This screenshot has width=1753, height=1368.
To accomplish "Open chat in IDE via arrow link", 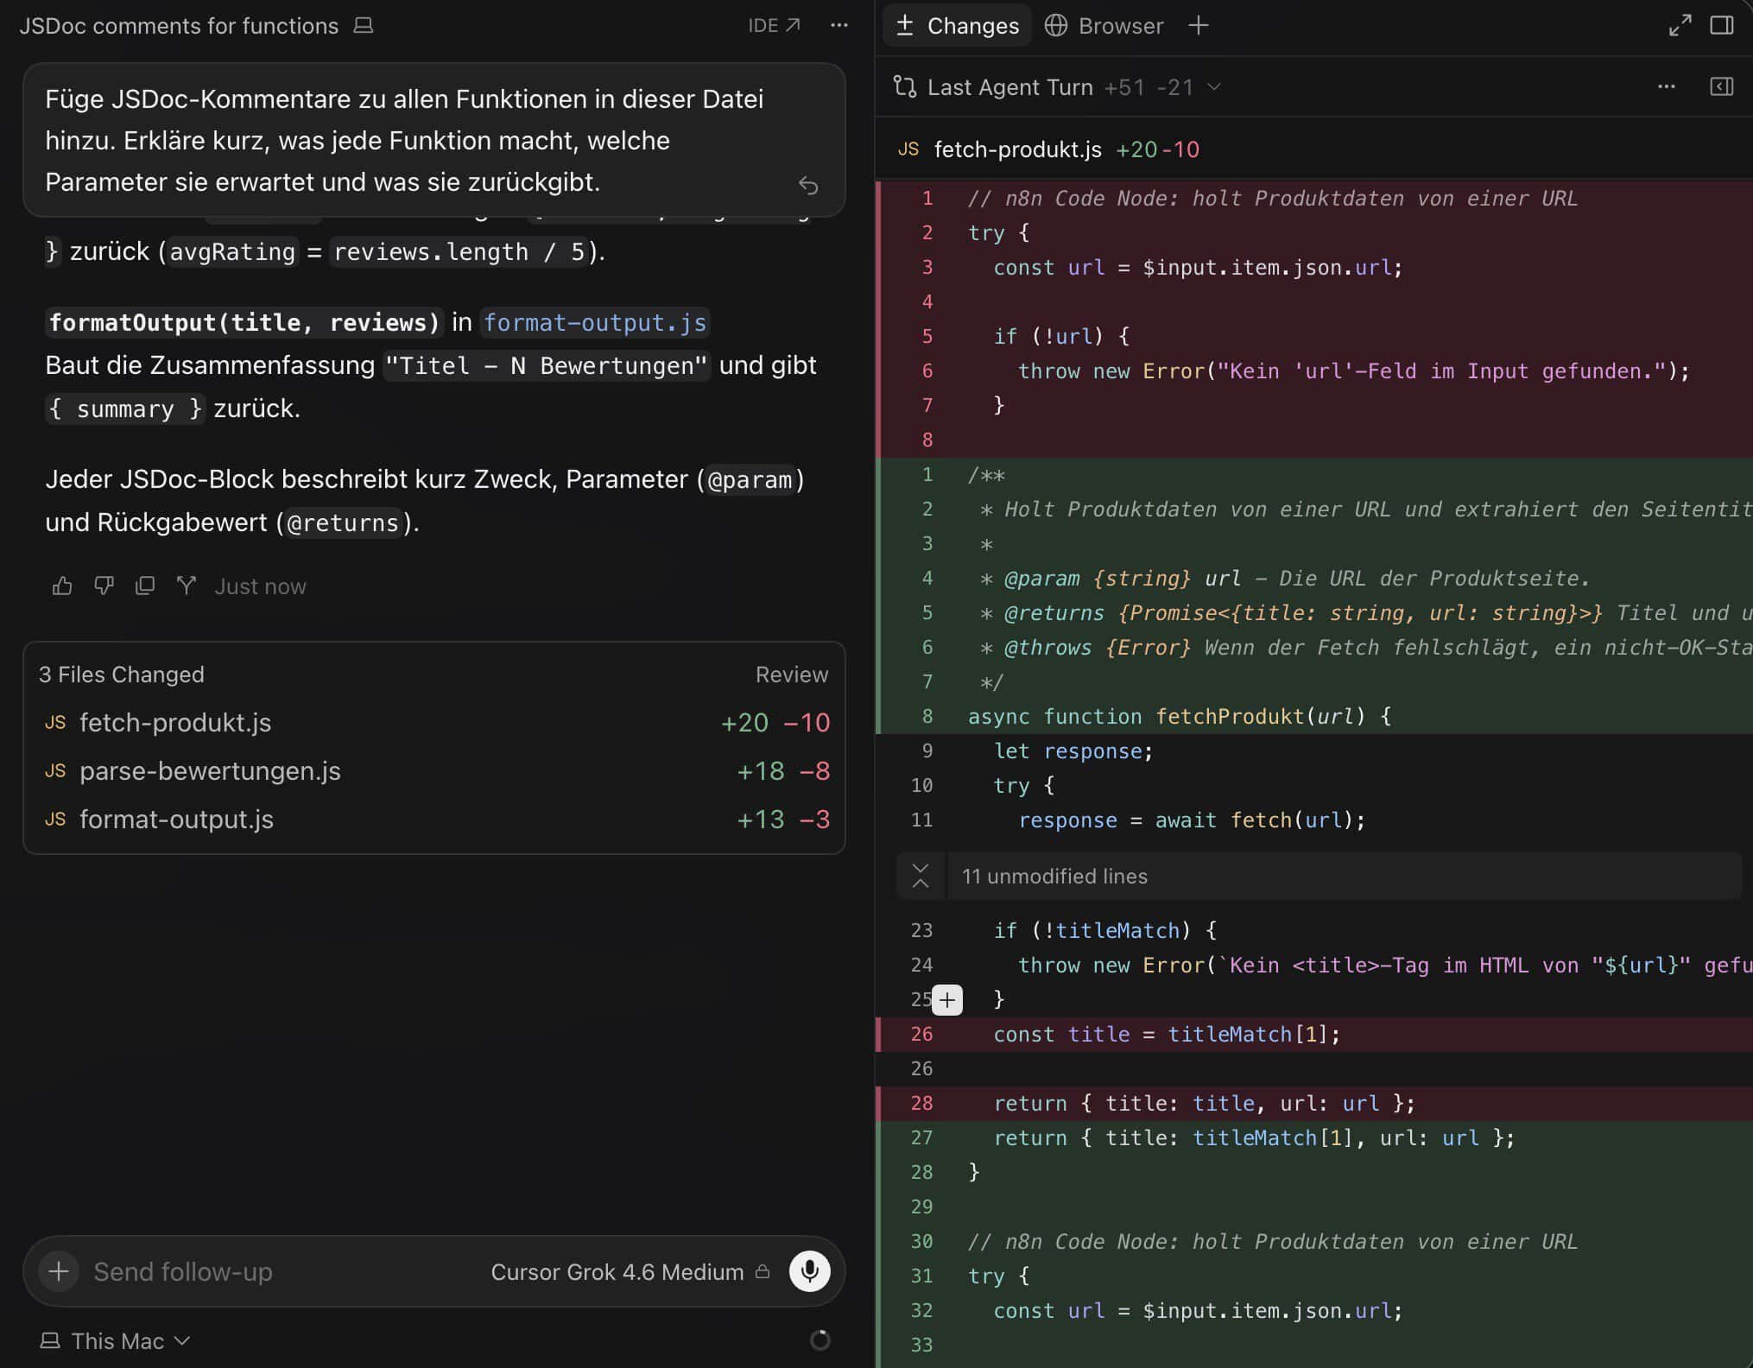I will click(x=774, y=26).
